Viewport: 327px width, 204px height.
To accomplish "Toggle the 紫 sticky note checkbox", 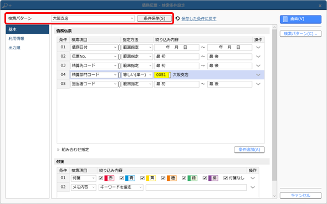I will click(x=205, y=178).
